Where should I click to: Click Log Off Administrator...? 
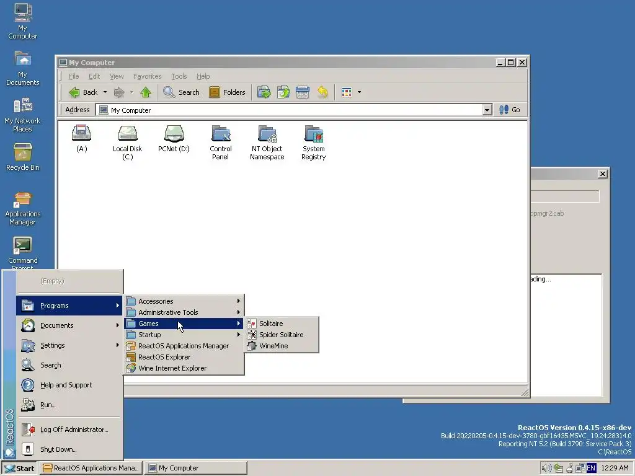click(x=69, y=430)
